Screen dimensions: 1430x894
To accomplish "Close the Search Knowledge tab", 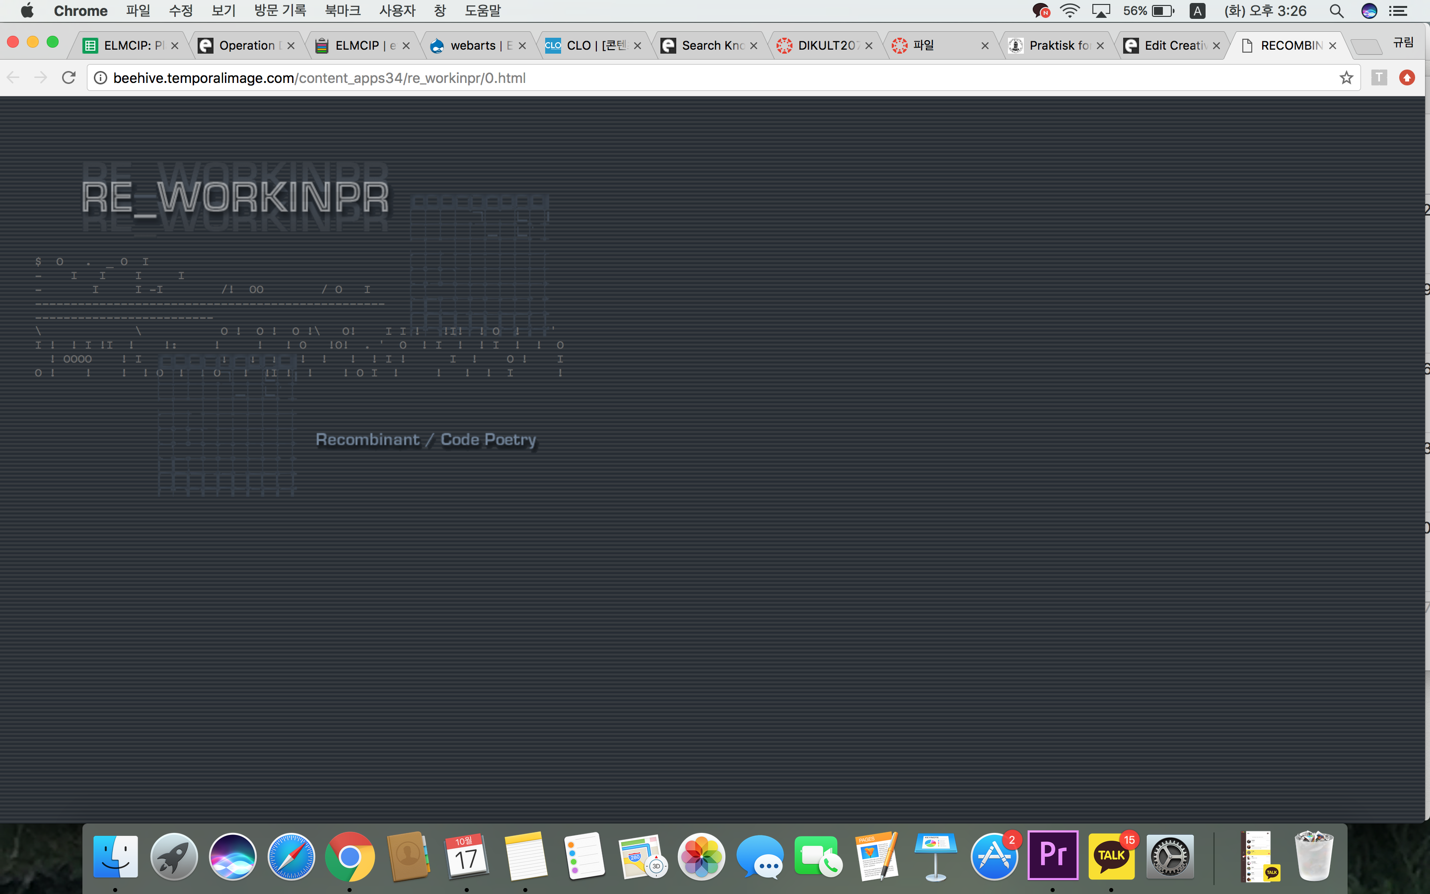I will pos(753,46).
